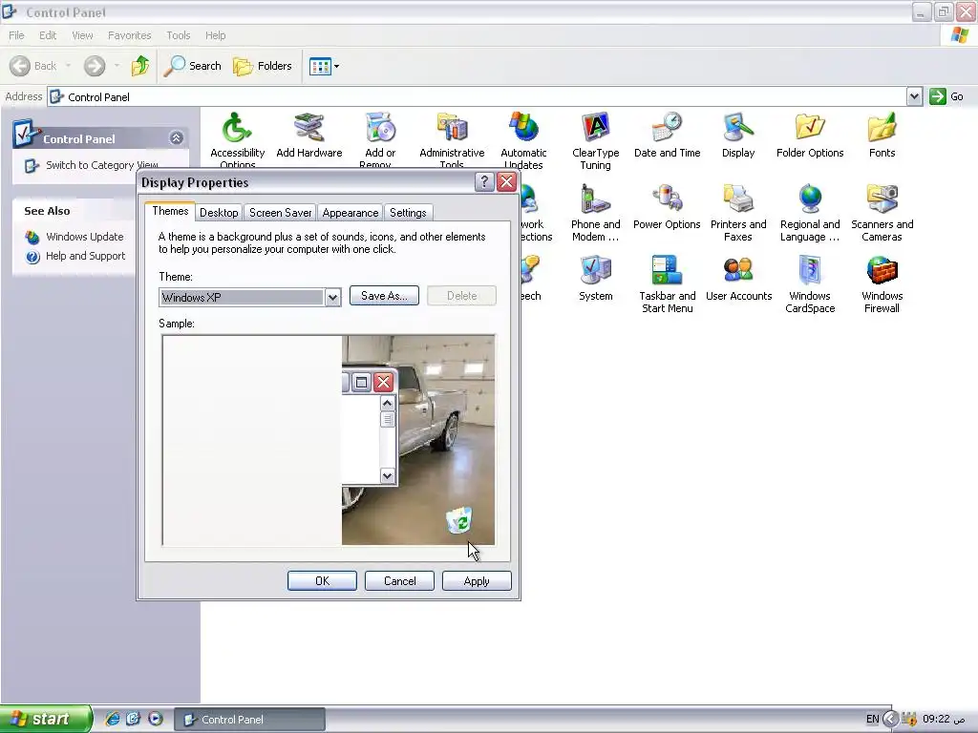
Task: Toggle the Folders pane button
Action: [x=262, y=66]
